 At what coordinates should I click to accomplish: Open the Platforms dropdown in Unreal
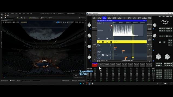pyautogui.click(x=44, y=18)
